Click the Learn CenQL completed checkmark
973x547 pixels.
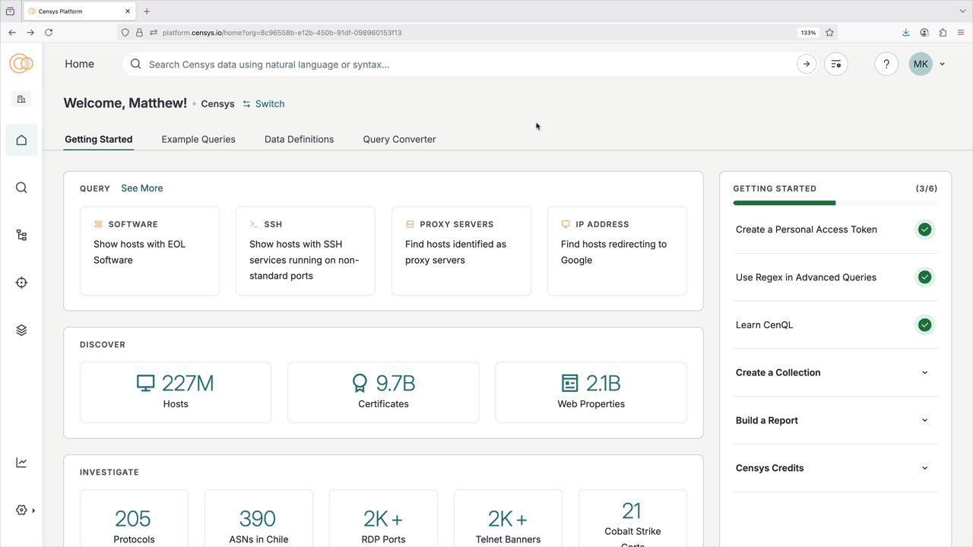924,325
